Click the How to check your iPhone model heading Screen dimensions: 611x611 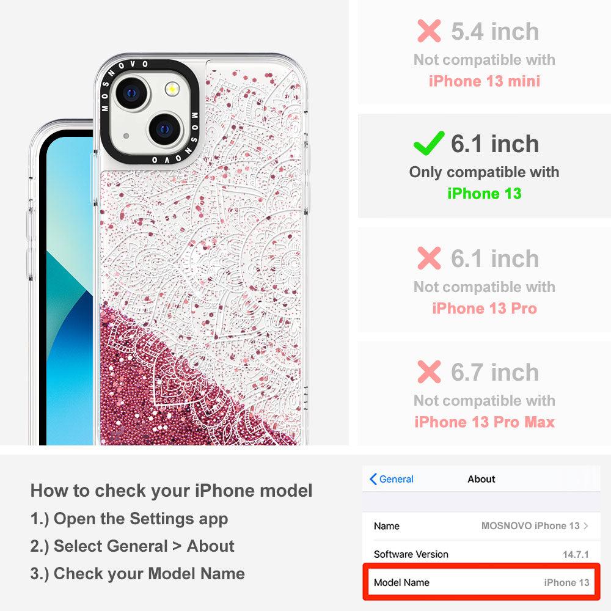tap(171, 491)
